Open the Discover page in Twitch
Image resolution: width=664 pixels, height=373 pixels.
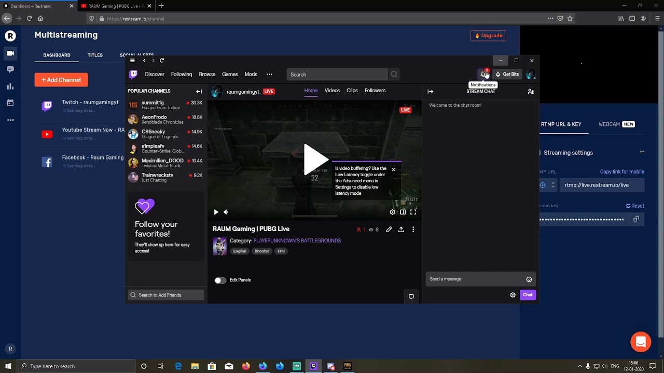pyautogui.click(x=155, y=74)
